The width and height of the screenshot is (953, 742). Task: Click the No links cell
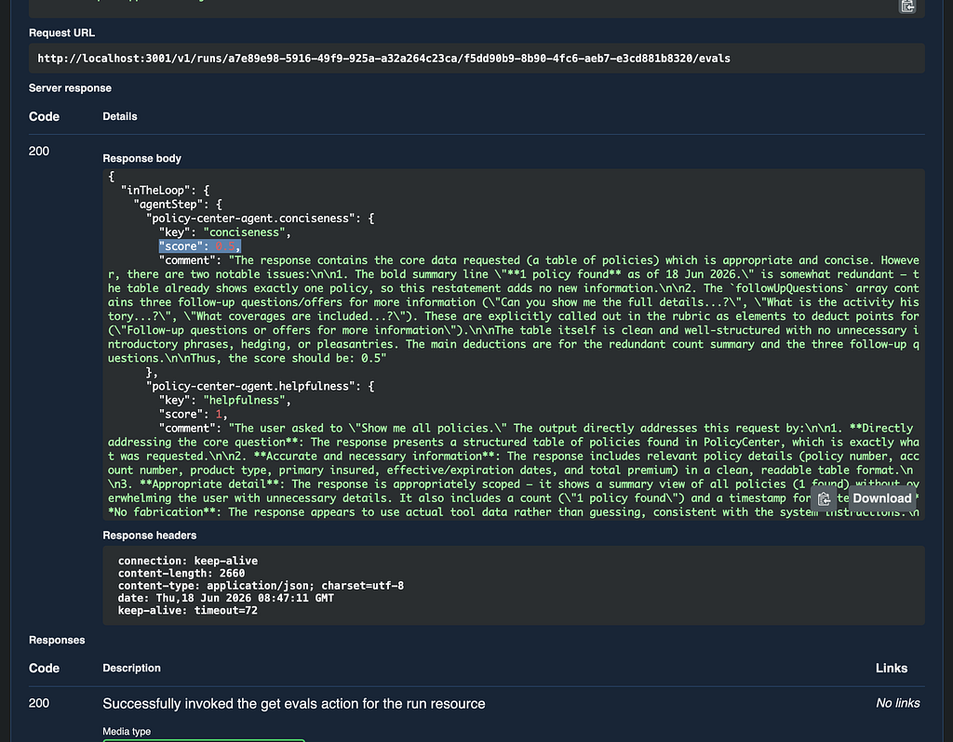coord(898,703)
